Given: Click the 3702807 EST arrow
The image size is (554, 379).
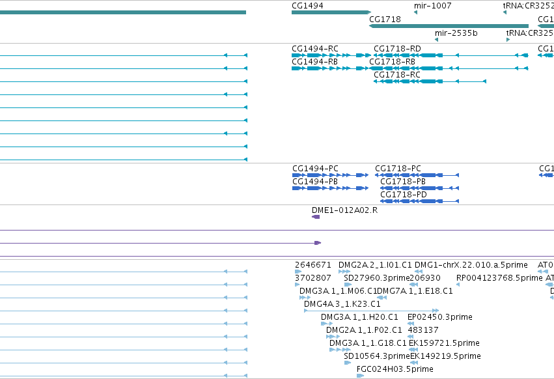Looking at the screenshot, I should pos(297,285).
